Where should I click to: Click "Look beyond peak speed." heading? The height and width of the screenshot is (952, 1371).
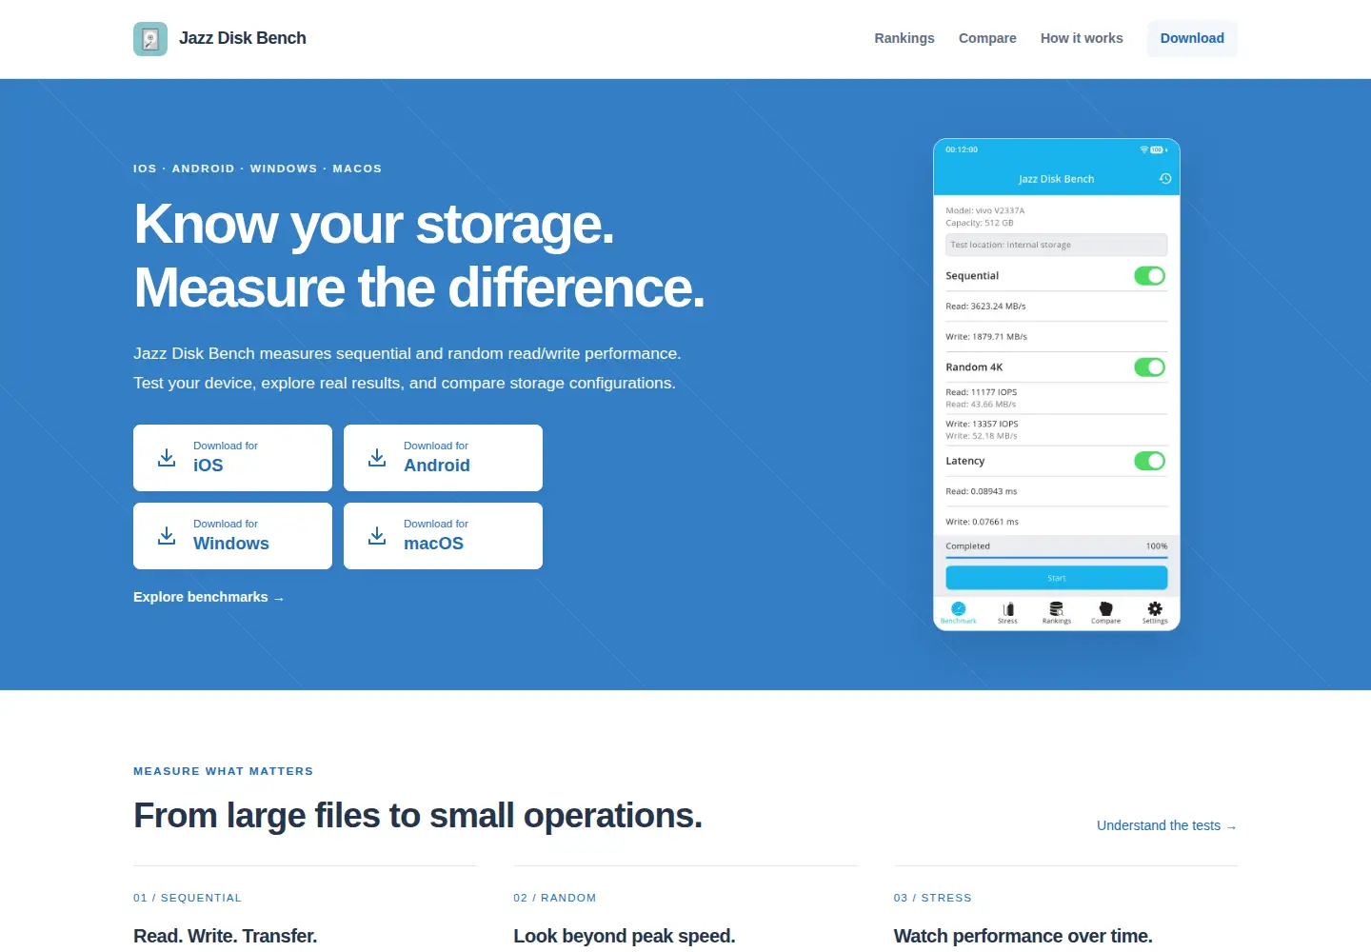[x=625, y=936]
